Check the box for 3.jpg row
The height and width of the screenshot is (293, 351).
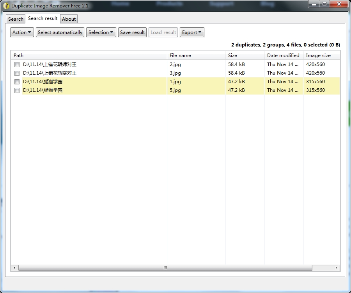tap(17, 73)
